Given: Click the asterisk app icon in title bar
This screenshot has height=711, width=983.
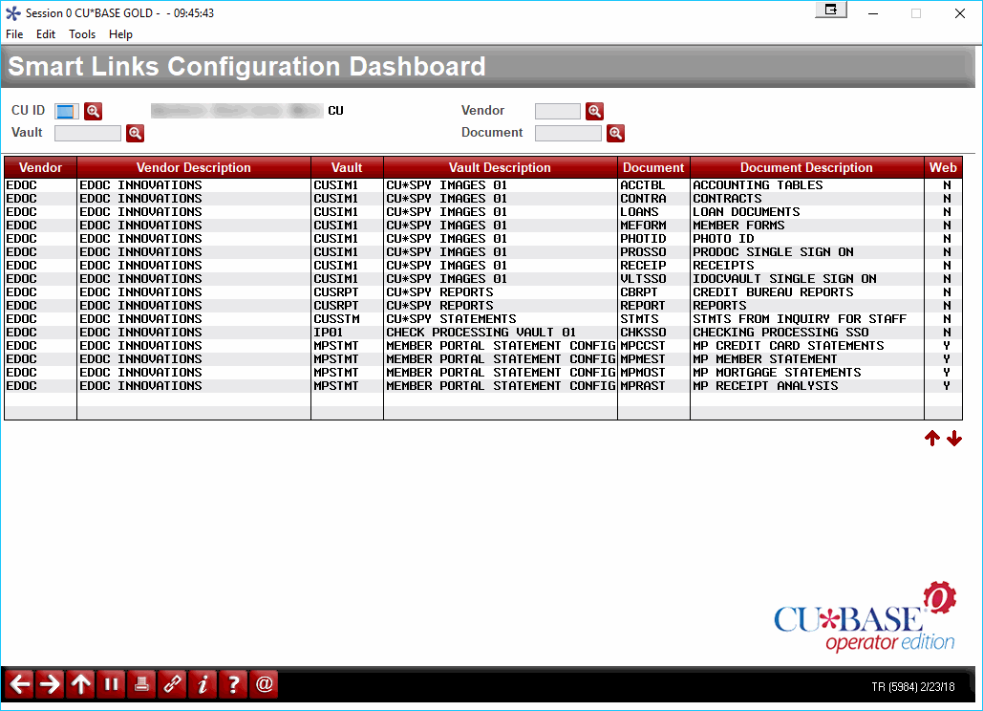Looking at the screenshot, I should coord(13,13).
